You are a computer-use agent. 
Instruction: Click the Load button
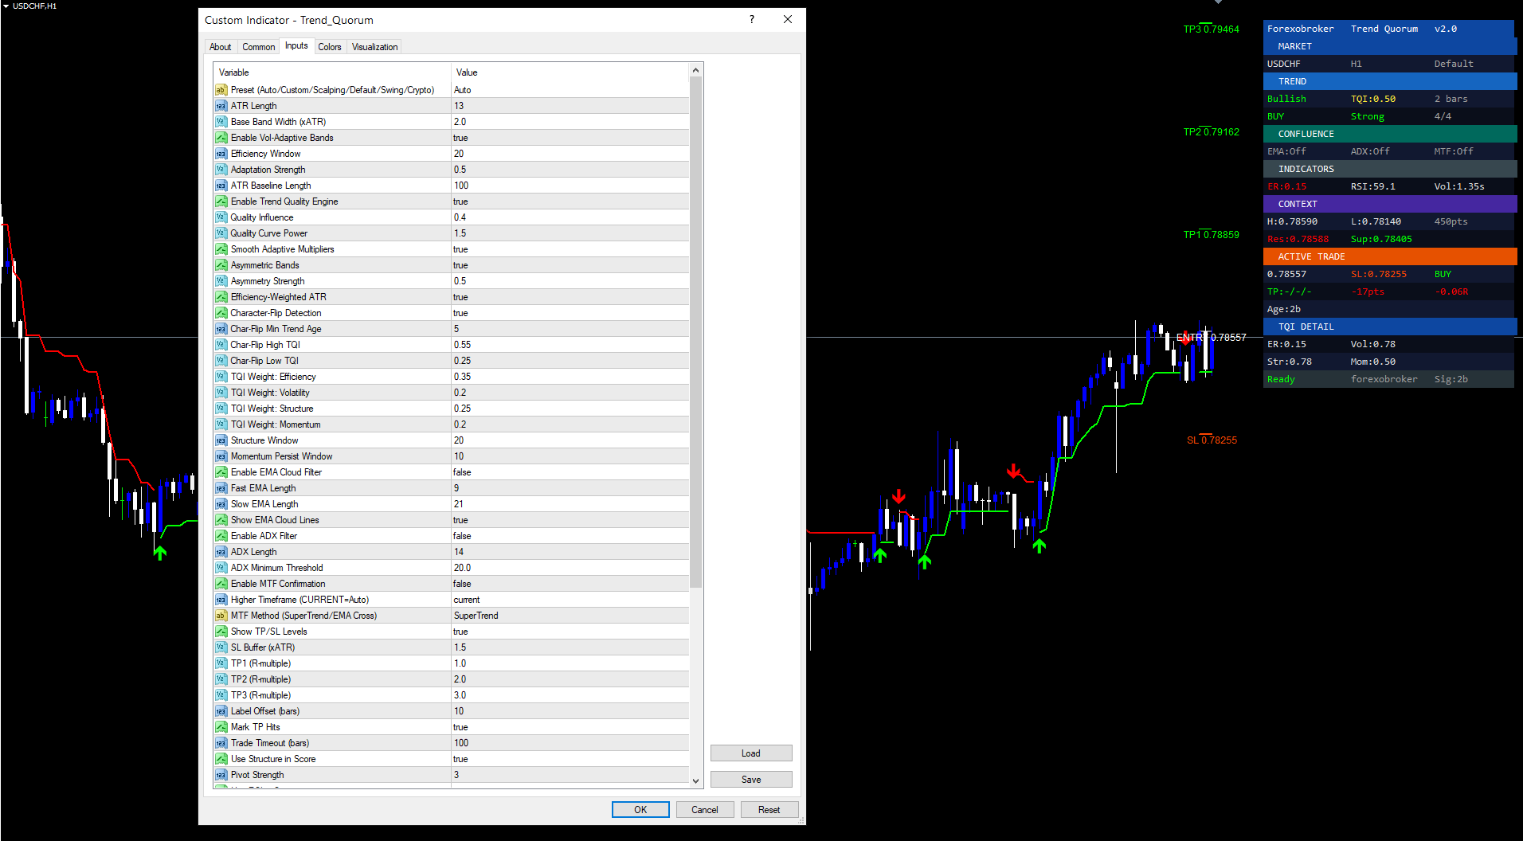(x=751, y=753)
